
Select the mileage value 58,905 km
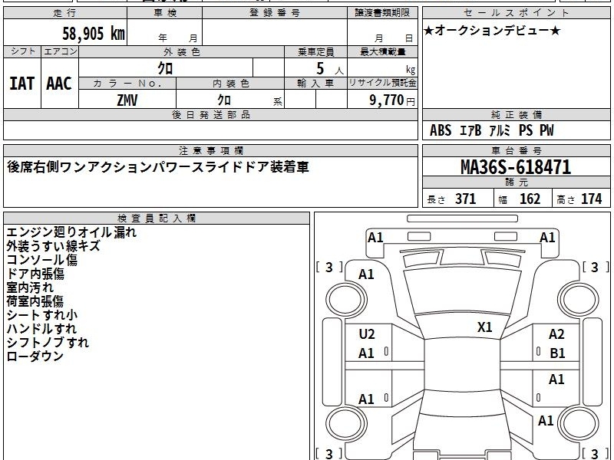pos(94,34)
